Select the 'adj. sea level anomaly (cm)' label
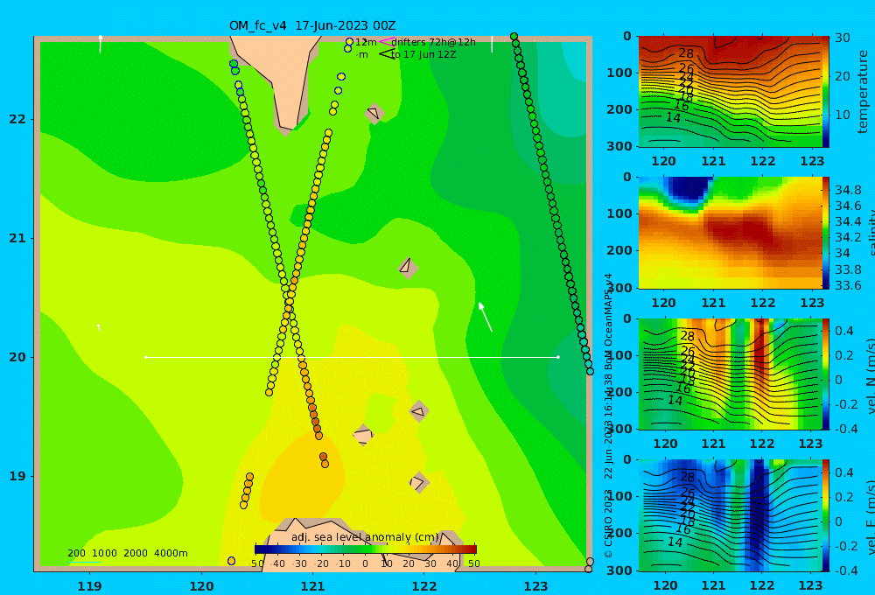Image resolution: width=875 pixels, height=595 pixels. [x=365, y=537]
